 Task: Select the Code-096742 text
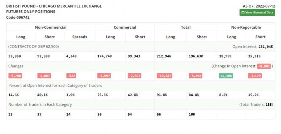coord(18,17)
